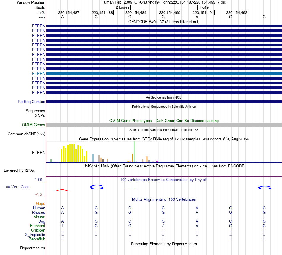Image resolution: width=282 pixels, height=255 pixels.
Task: Click the light-blue PTPRN transcript bar
Action: (x=164, y=73)
